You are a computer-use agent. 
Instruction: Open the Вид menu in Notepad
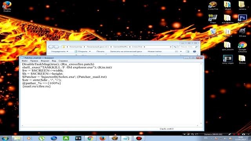coord(54,61)
